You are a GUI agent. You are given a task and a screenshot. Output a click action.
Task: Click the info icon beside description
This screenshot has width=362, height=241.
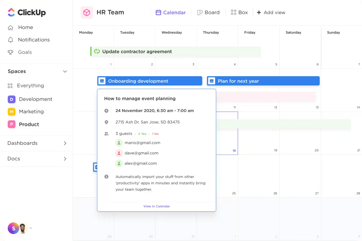tap(106, 177)
